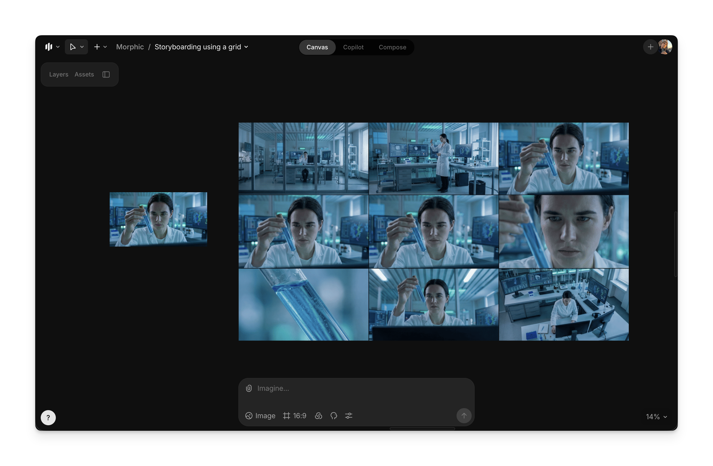Click the paperclip attachment icon

point(249,388)
